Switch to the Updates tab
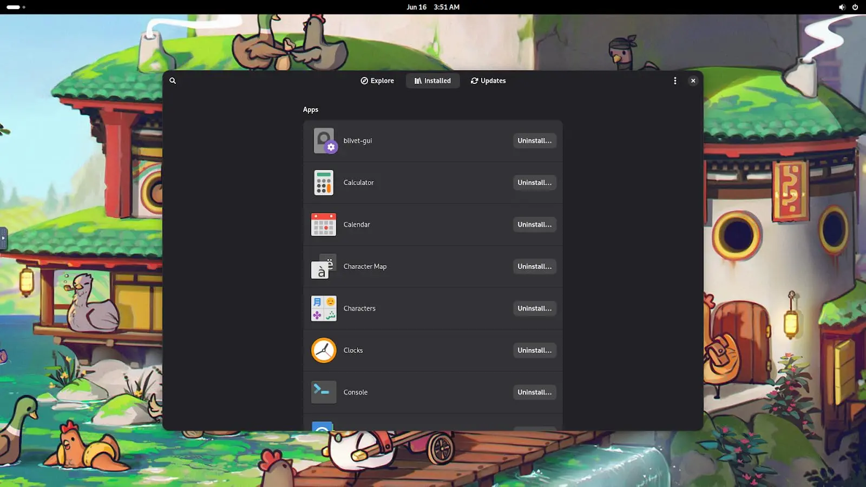This screenshot has height=487, width=866. click(488, 81)
